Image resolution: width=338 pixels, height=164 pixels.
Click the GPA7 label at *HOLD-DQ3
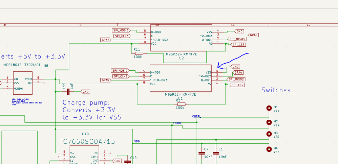(x=106, y=40)
